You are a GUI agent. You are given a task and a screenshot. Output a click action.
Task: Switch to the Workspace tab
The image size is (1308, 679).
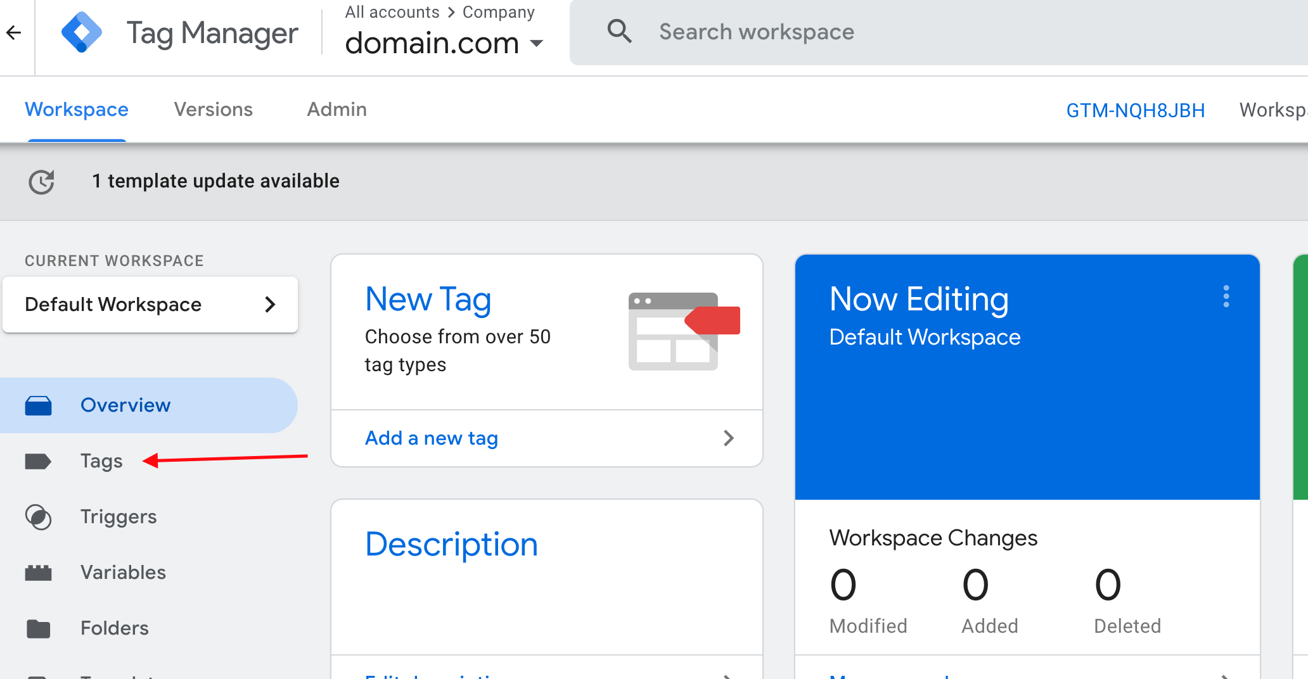[77, 110]
